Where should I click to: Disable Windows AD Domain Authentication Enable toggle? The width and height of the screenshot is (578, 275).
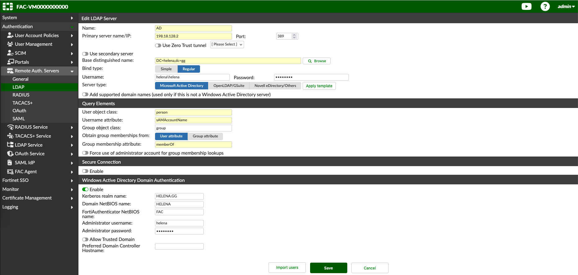85,189
